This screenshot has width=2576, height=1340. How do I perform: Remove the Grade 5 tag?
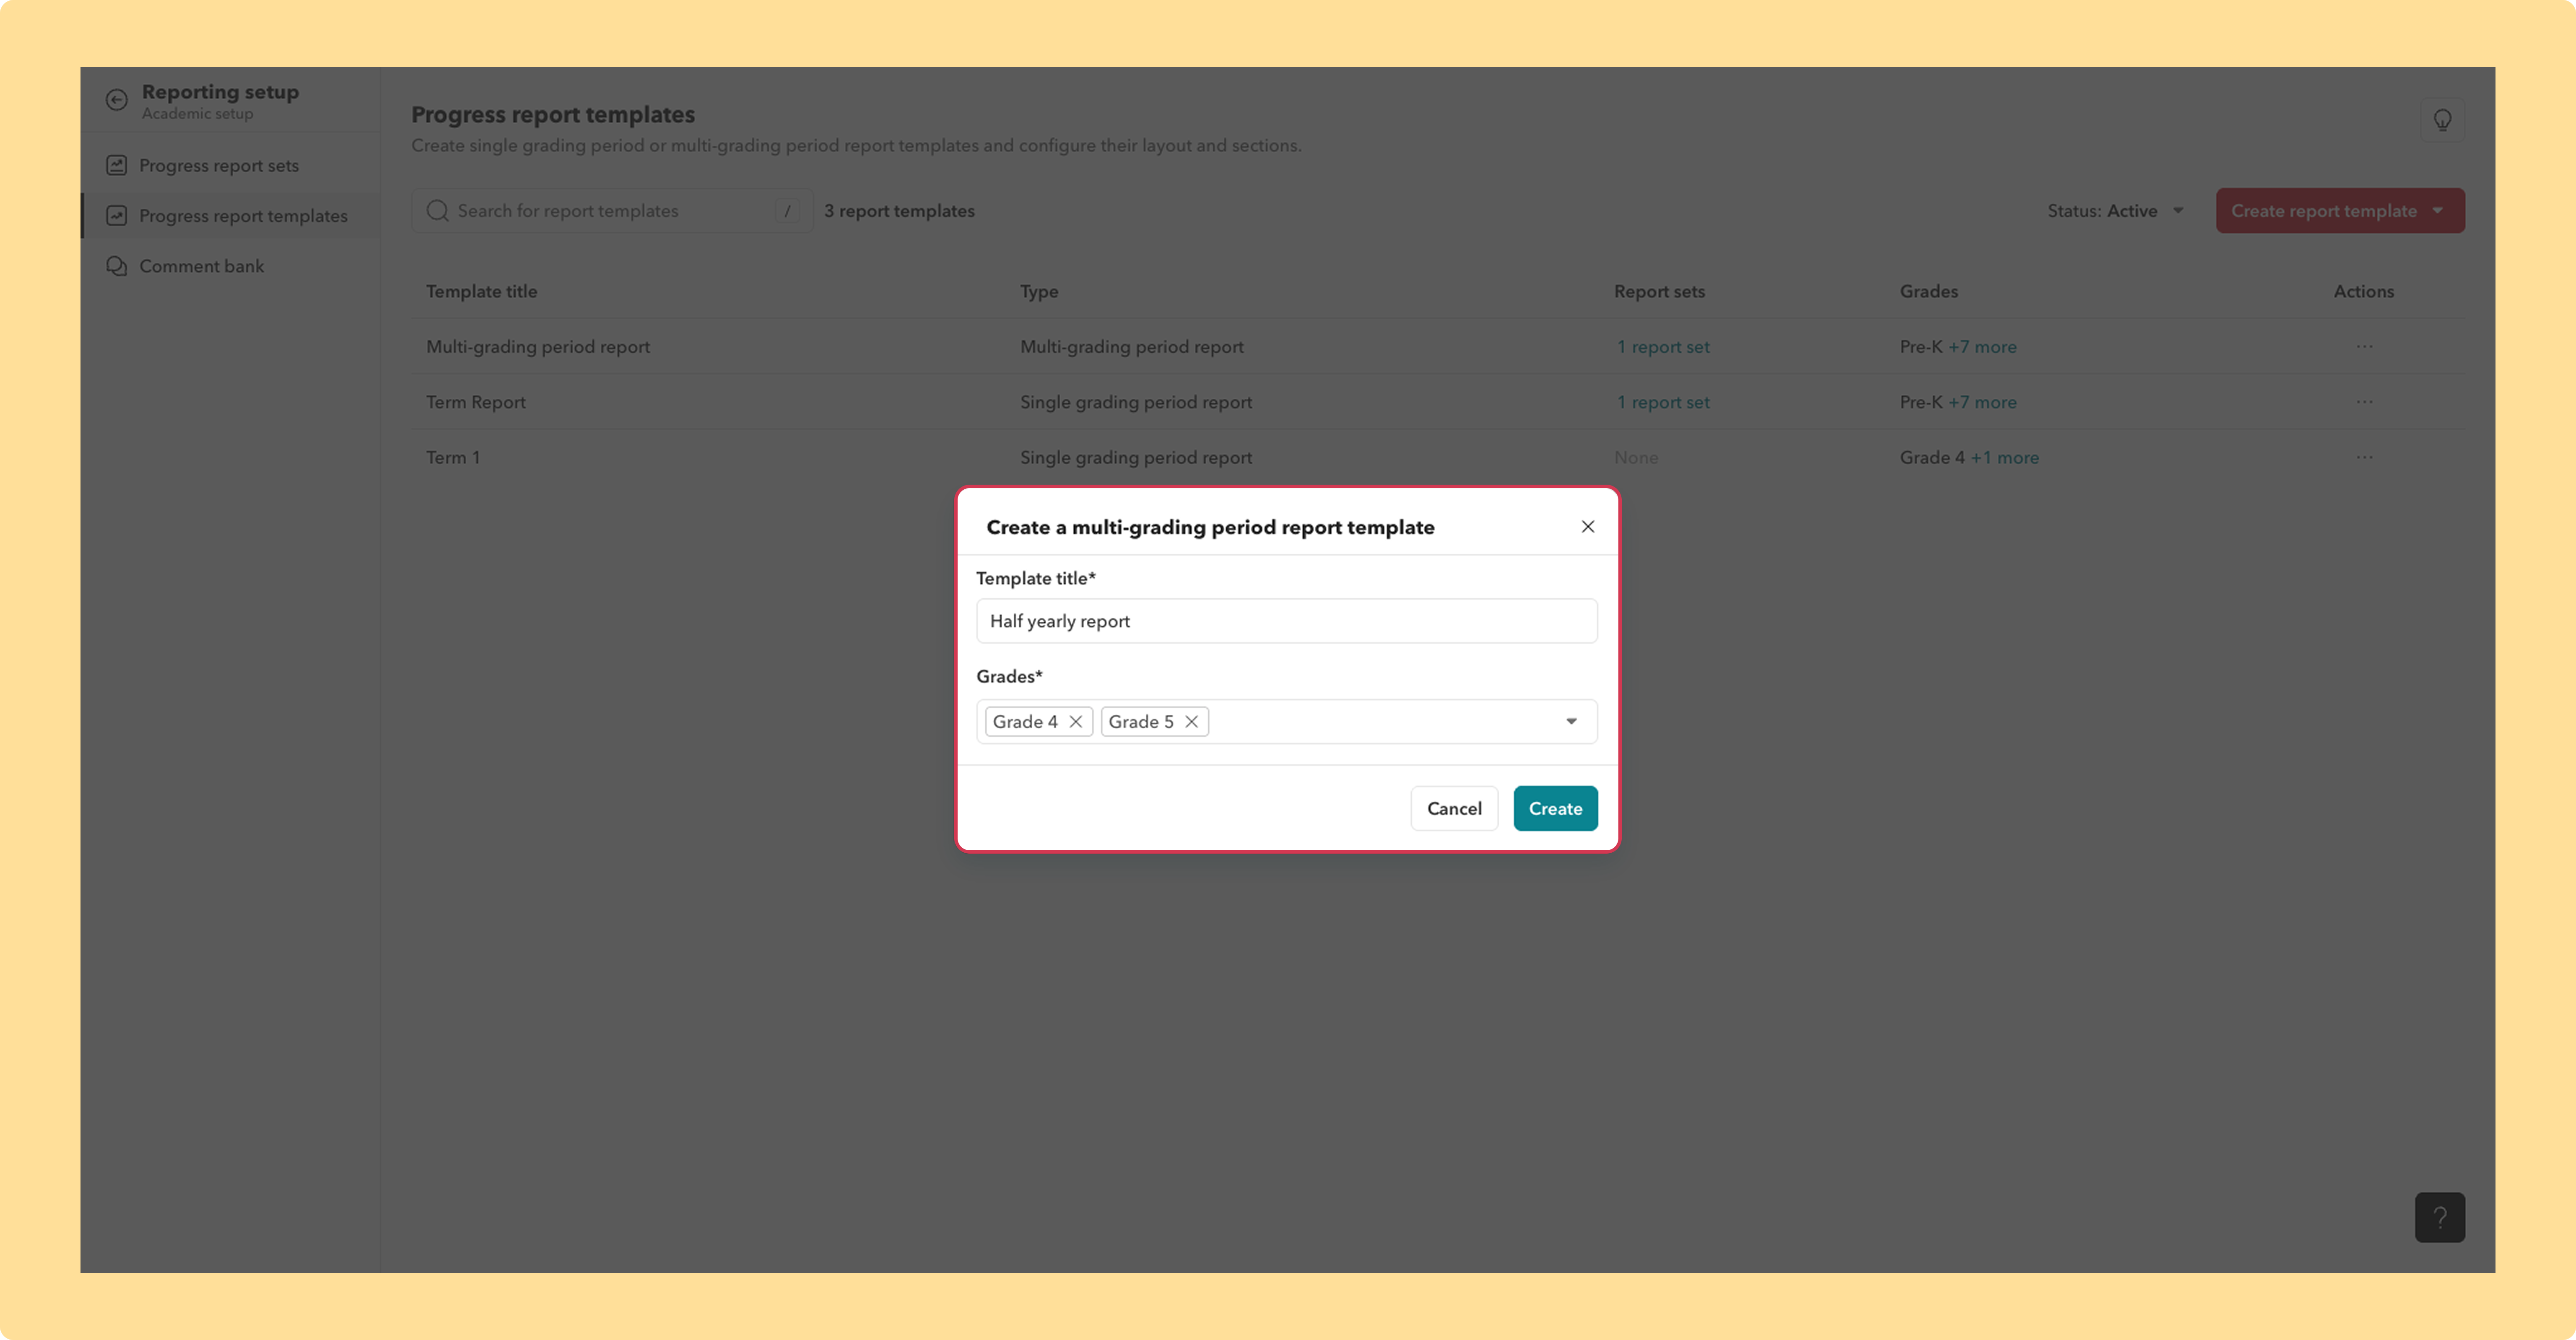(x=1191, y=722)
